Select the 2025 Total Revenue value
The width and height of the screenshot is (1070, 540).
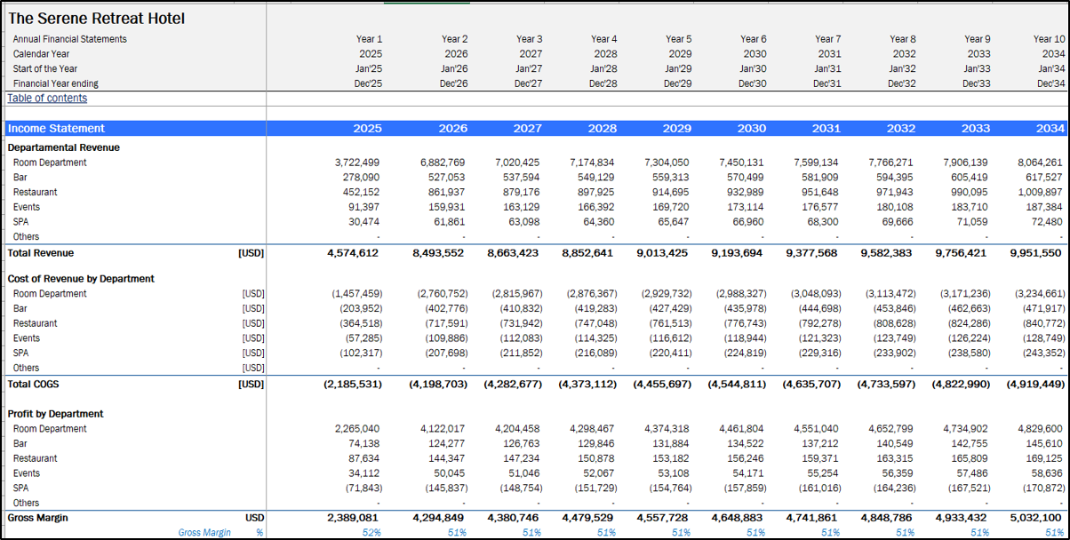(353, 253)
